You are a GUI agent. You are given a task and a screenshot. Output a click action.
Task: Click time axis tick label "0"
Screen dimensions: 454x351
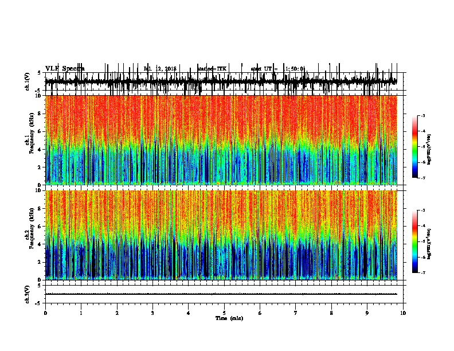pos(45,313)
